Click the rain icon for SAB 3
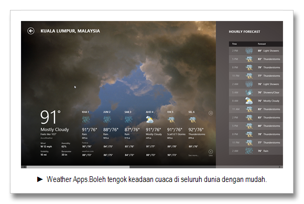Screen dimensions: 304x204 (x=128, y=120)
